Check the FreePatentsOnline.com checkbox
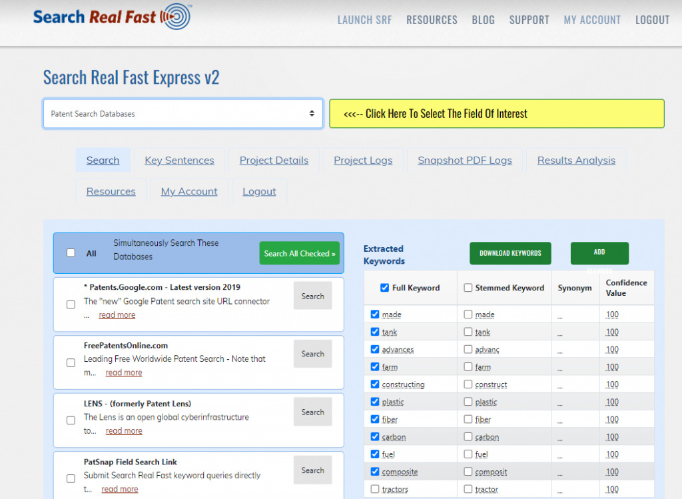The width and height of the screenshot is (682, 499). pyautogui.click(x=71, y=362)
